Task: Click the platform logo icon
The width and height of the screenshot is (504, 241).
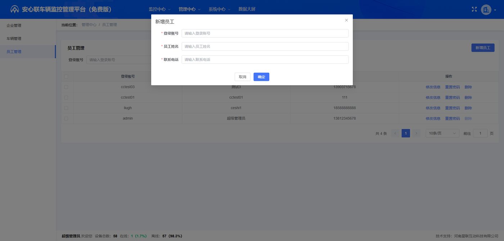Action: coord(15,9)
